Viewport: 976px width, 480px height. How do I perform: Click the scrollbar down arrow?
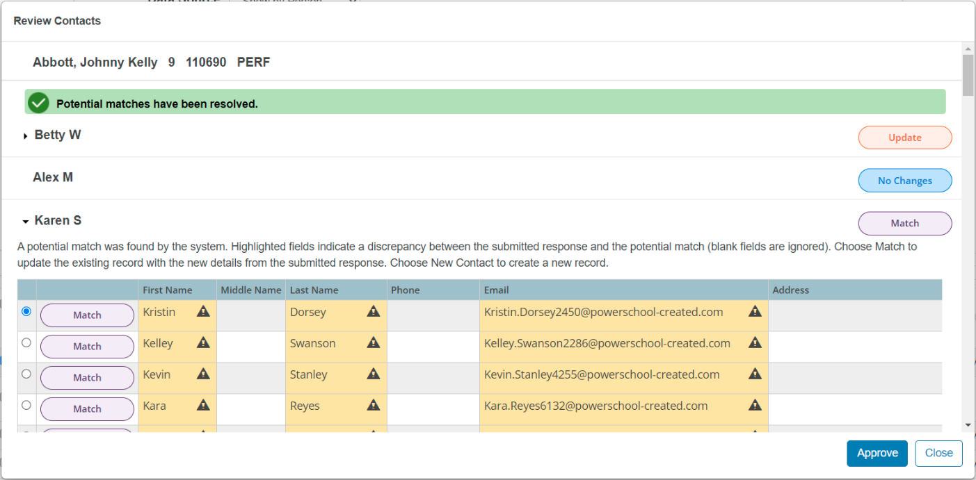[x=968, y=425]
